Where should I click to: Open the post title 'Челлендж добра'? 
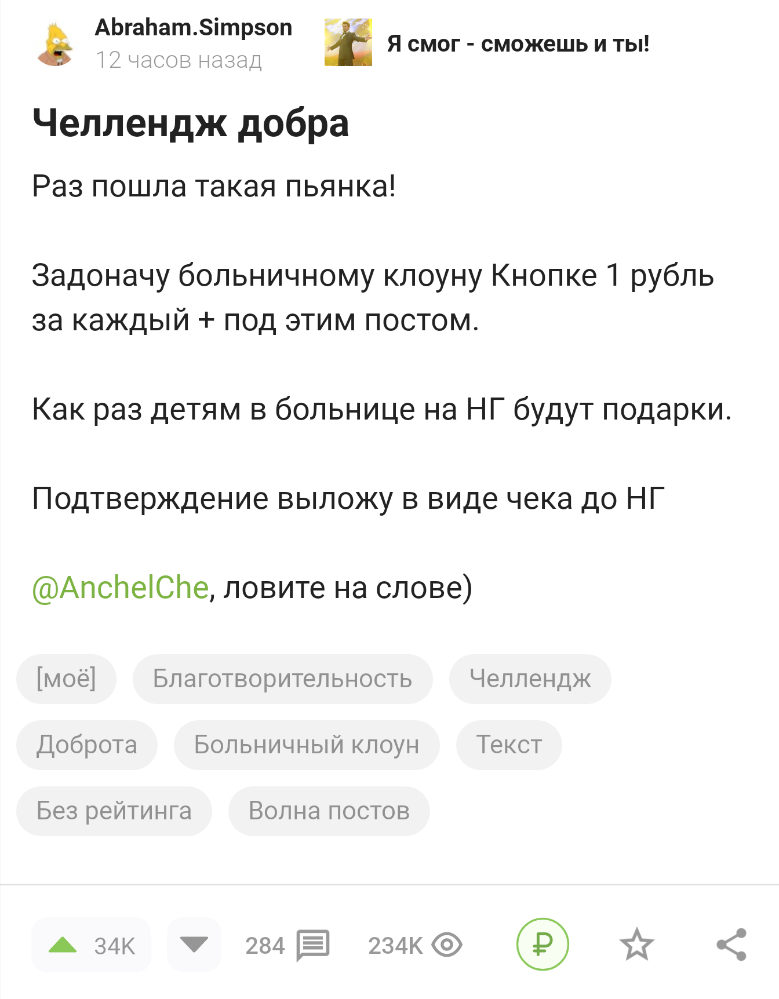191,123
